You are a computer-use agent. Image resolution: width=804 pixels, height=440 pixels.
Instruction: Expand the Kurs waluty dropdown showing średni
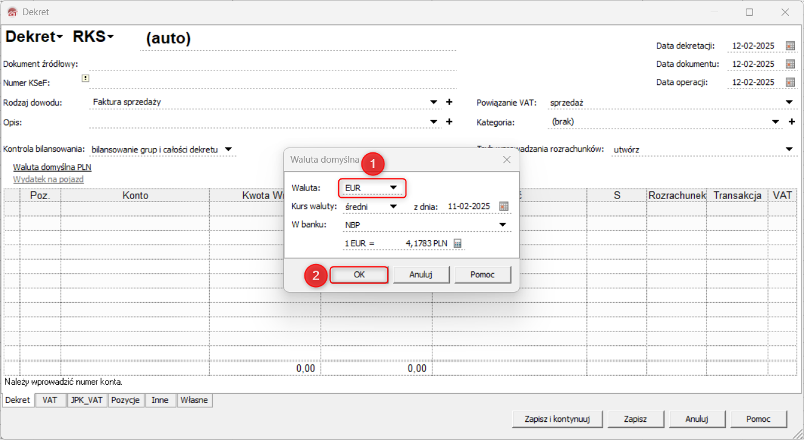[x=394, y=206]
